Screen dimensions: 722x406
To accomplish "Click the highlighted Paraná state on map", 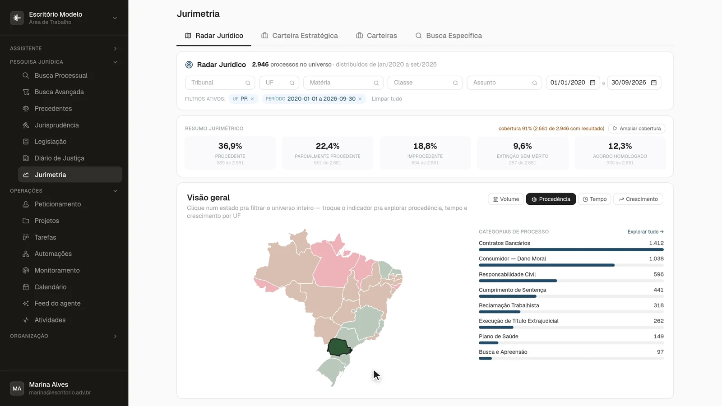I will 338,347.
